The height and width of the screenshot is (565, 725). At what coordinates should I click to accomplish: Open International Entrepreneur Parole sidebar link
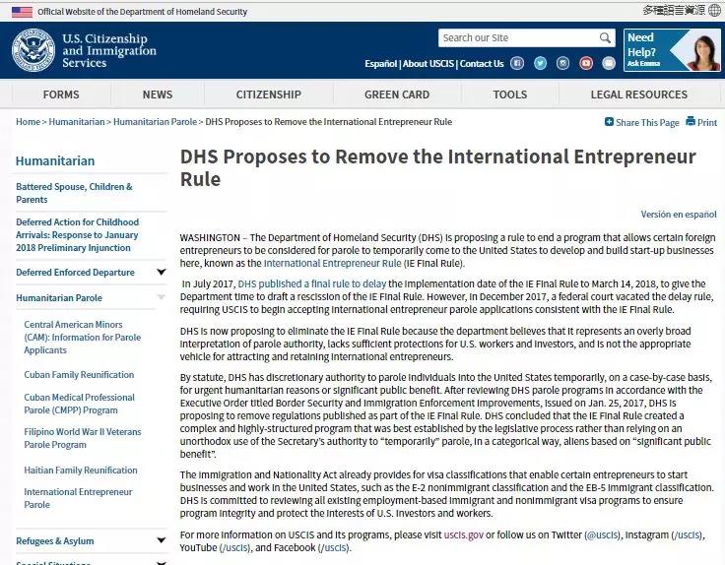(78, 498)
